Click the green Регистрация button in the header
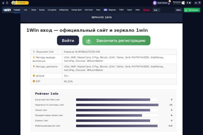The image size is (203, 135). [x=192, y=10]
